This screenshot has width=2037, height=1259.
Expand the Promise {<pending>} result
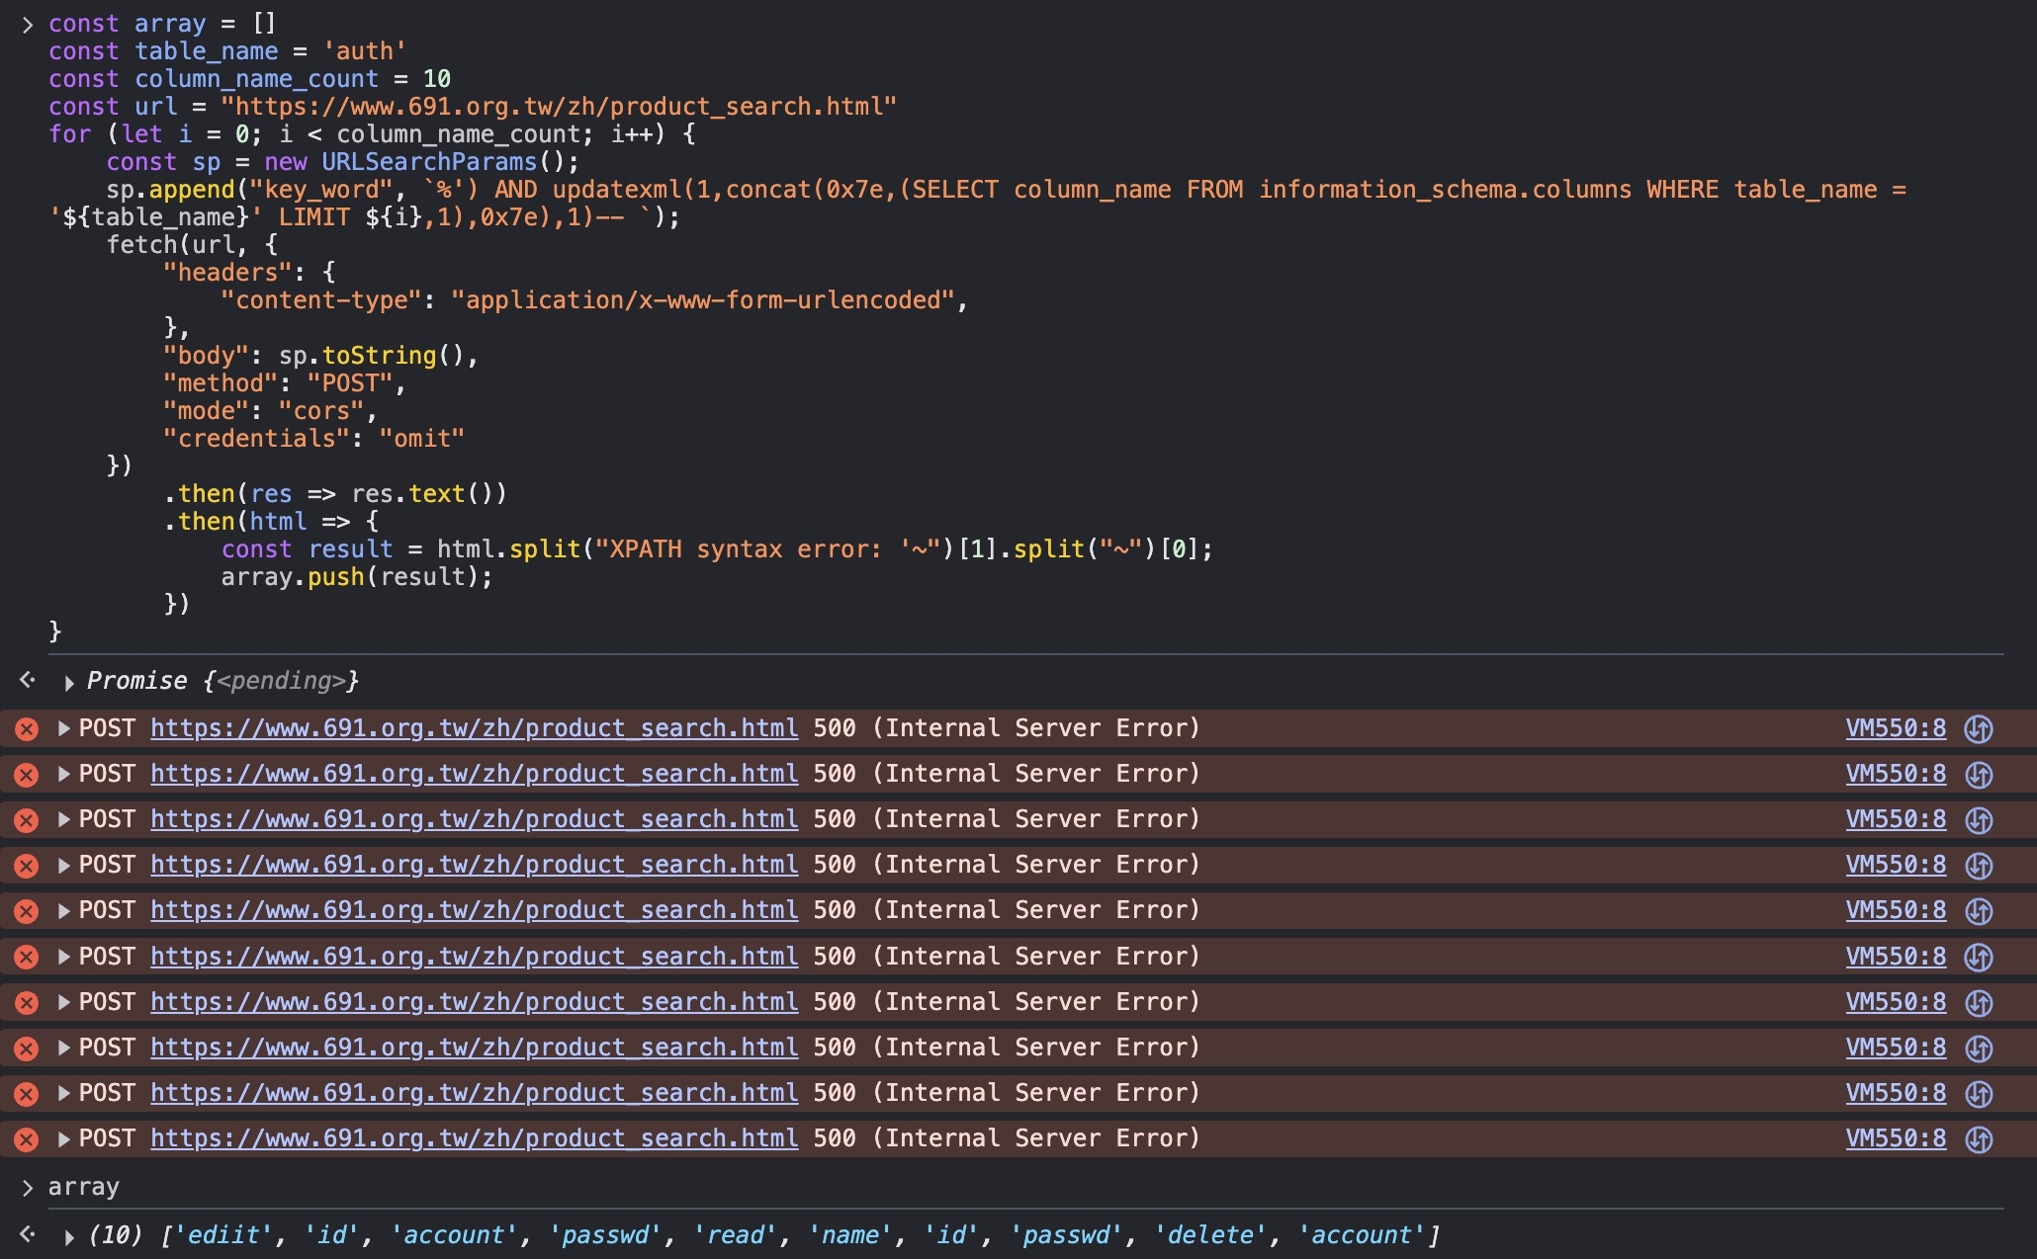[x=69, y=683]
